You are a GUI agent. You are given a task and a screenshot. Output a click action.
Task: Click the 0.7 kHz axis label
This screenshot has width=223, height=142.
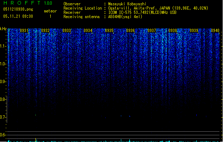[3, 117]
